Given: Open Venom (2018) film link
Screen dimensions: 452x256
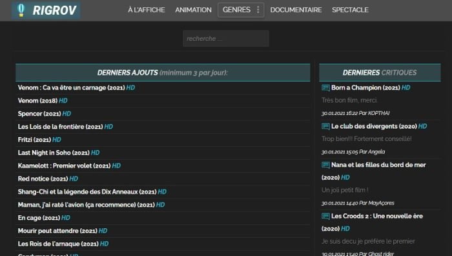Looking at the screenshot, I should pos(37,101).
